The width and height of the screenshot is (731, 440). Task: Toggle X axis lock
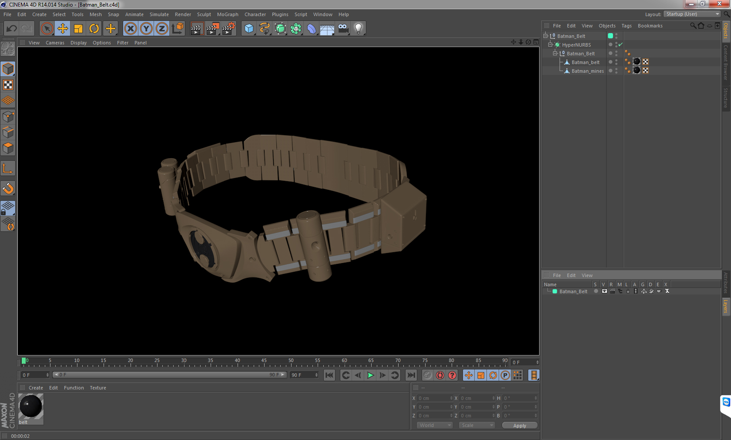(x=131, y=29)
